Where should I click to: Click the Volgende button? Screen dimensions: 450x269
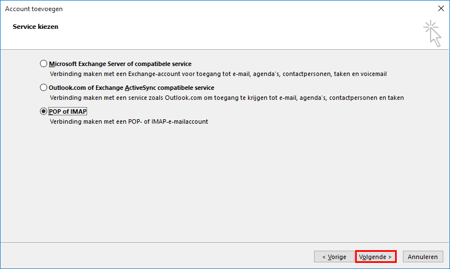point(375,257)
